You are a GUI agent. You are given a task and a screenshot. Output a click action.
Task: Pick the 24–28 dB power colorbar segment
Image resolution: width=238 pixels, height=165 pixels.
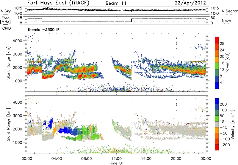[217, 46]
